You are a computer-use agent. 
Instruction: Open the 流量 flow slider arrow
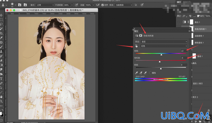coord(93,5)
